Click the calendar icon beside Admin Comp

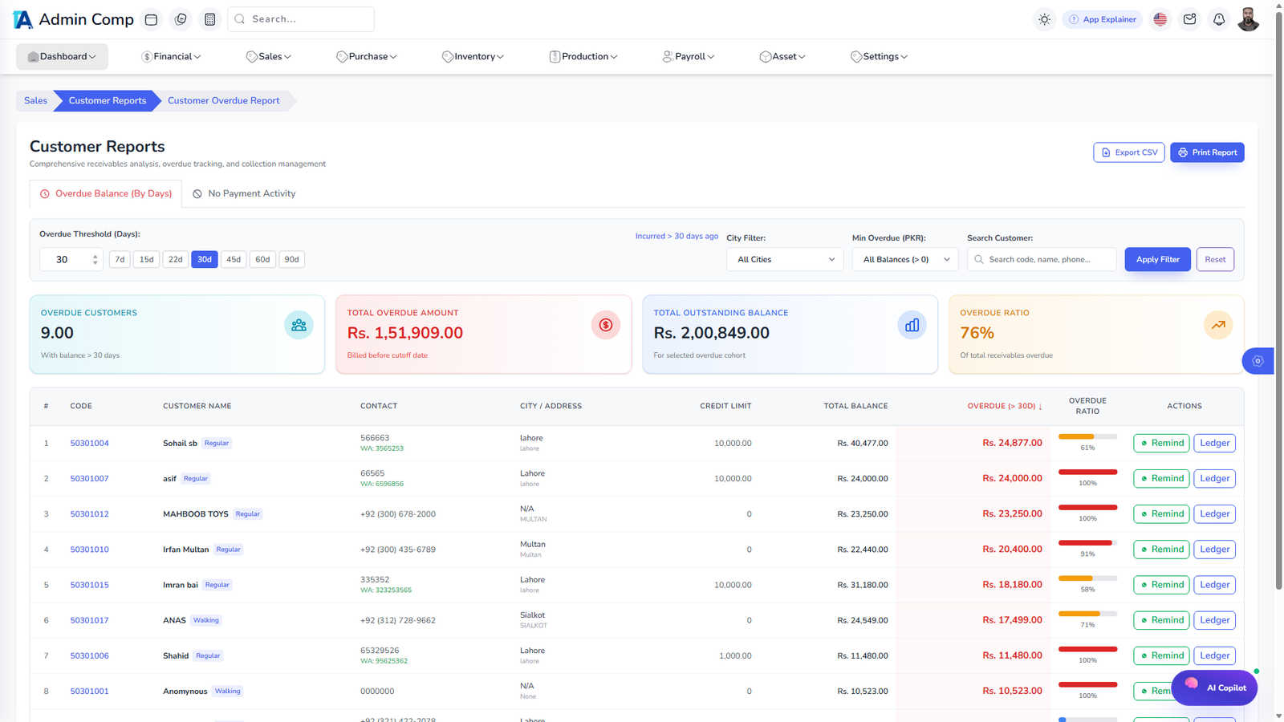pyautogui.click(x=151, y=19)
